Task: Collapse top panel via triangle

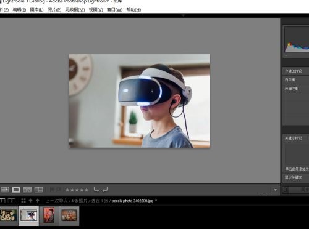Action: pos(183,15)
